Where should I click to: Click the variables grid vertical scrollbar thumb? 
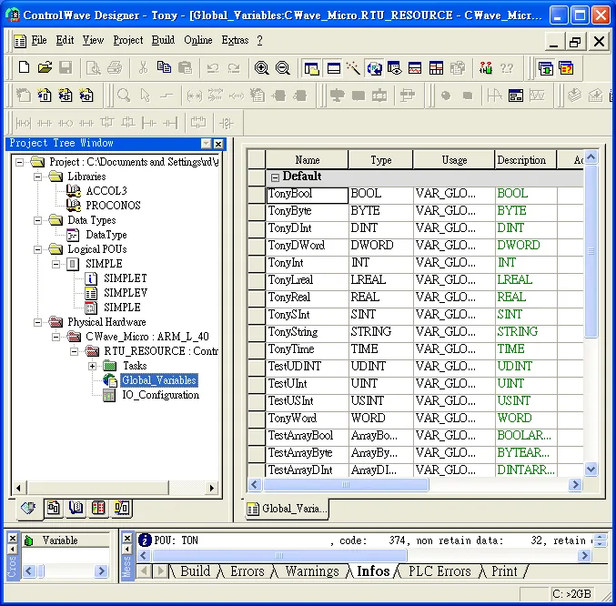tap(591, 251)
